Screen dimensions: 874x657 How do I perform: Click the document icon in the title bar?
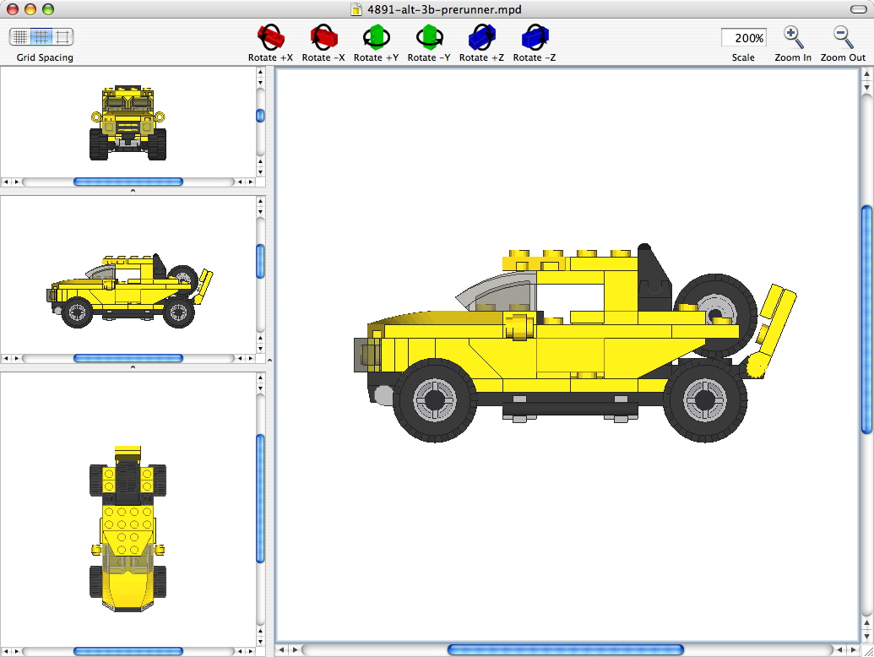[355, 10]
